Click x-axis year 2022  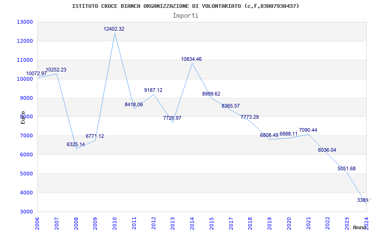(328, 223)
